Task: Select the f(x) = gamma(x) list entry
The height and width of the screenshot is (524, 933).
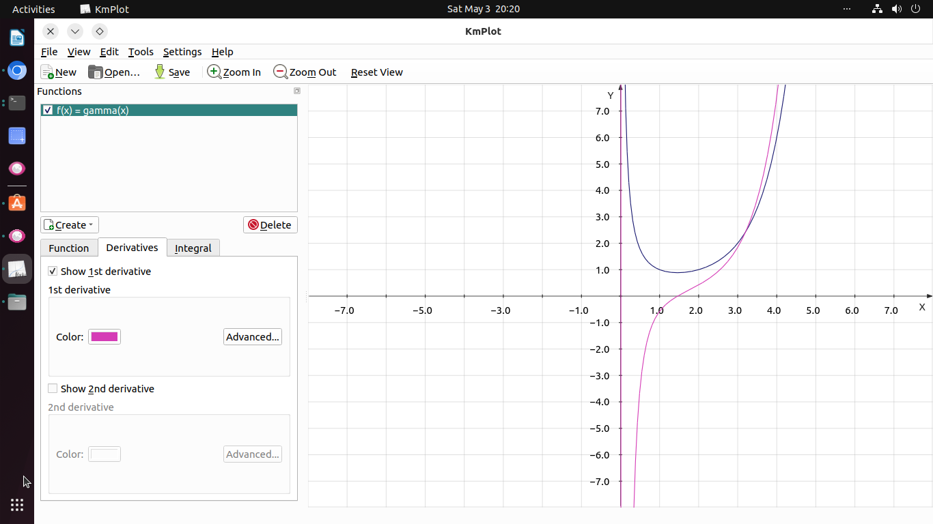Action: click(x=169, y=111)
